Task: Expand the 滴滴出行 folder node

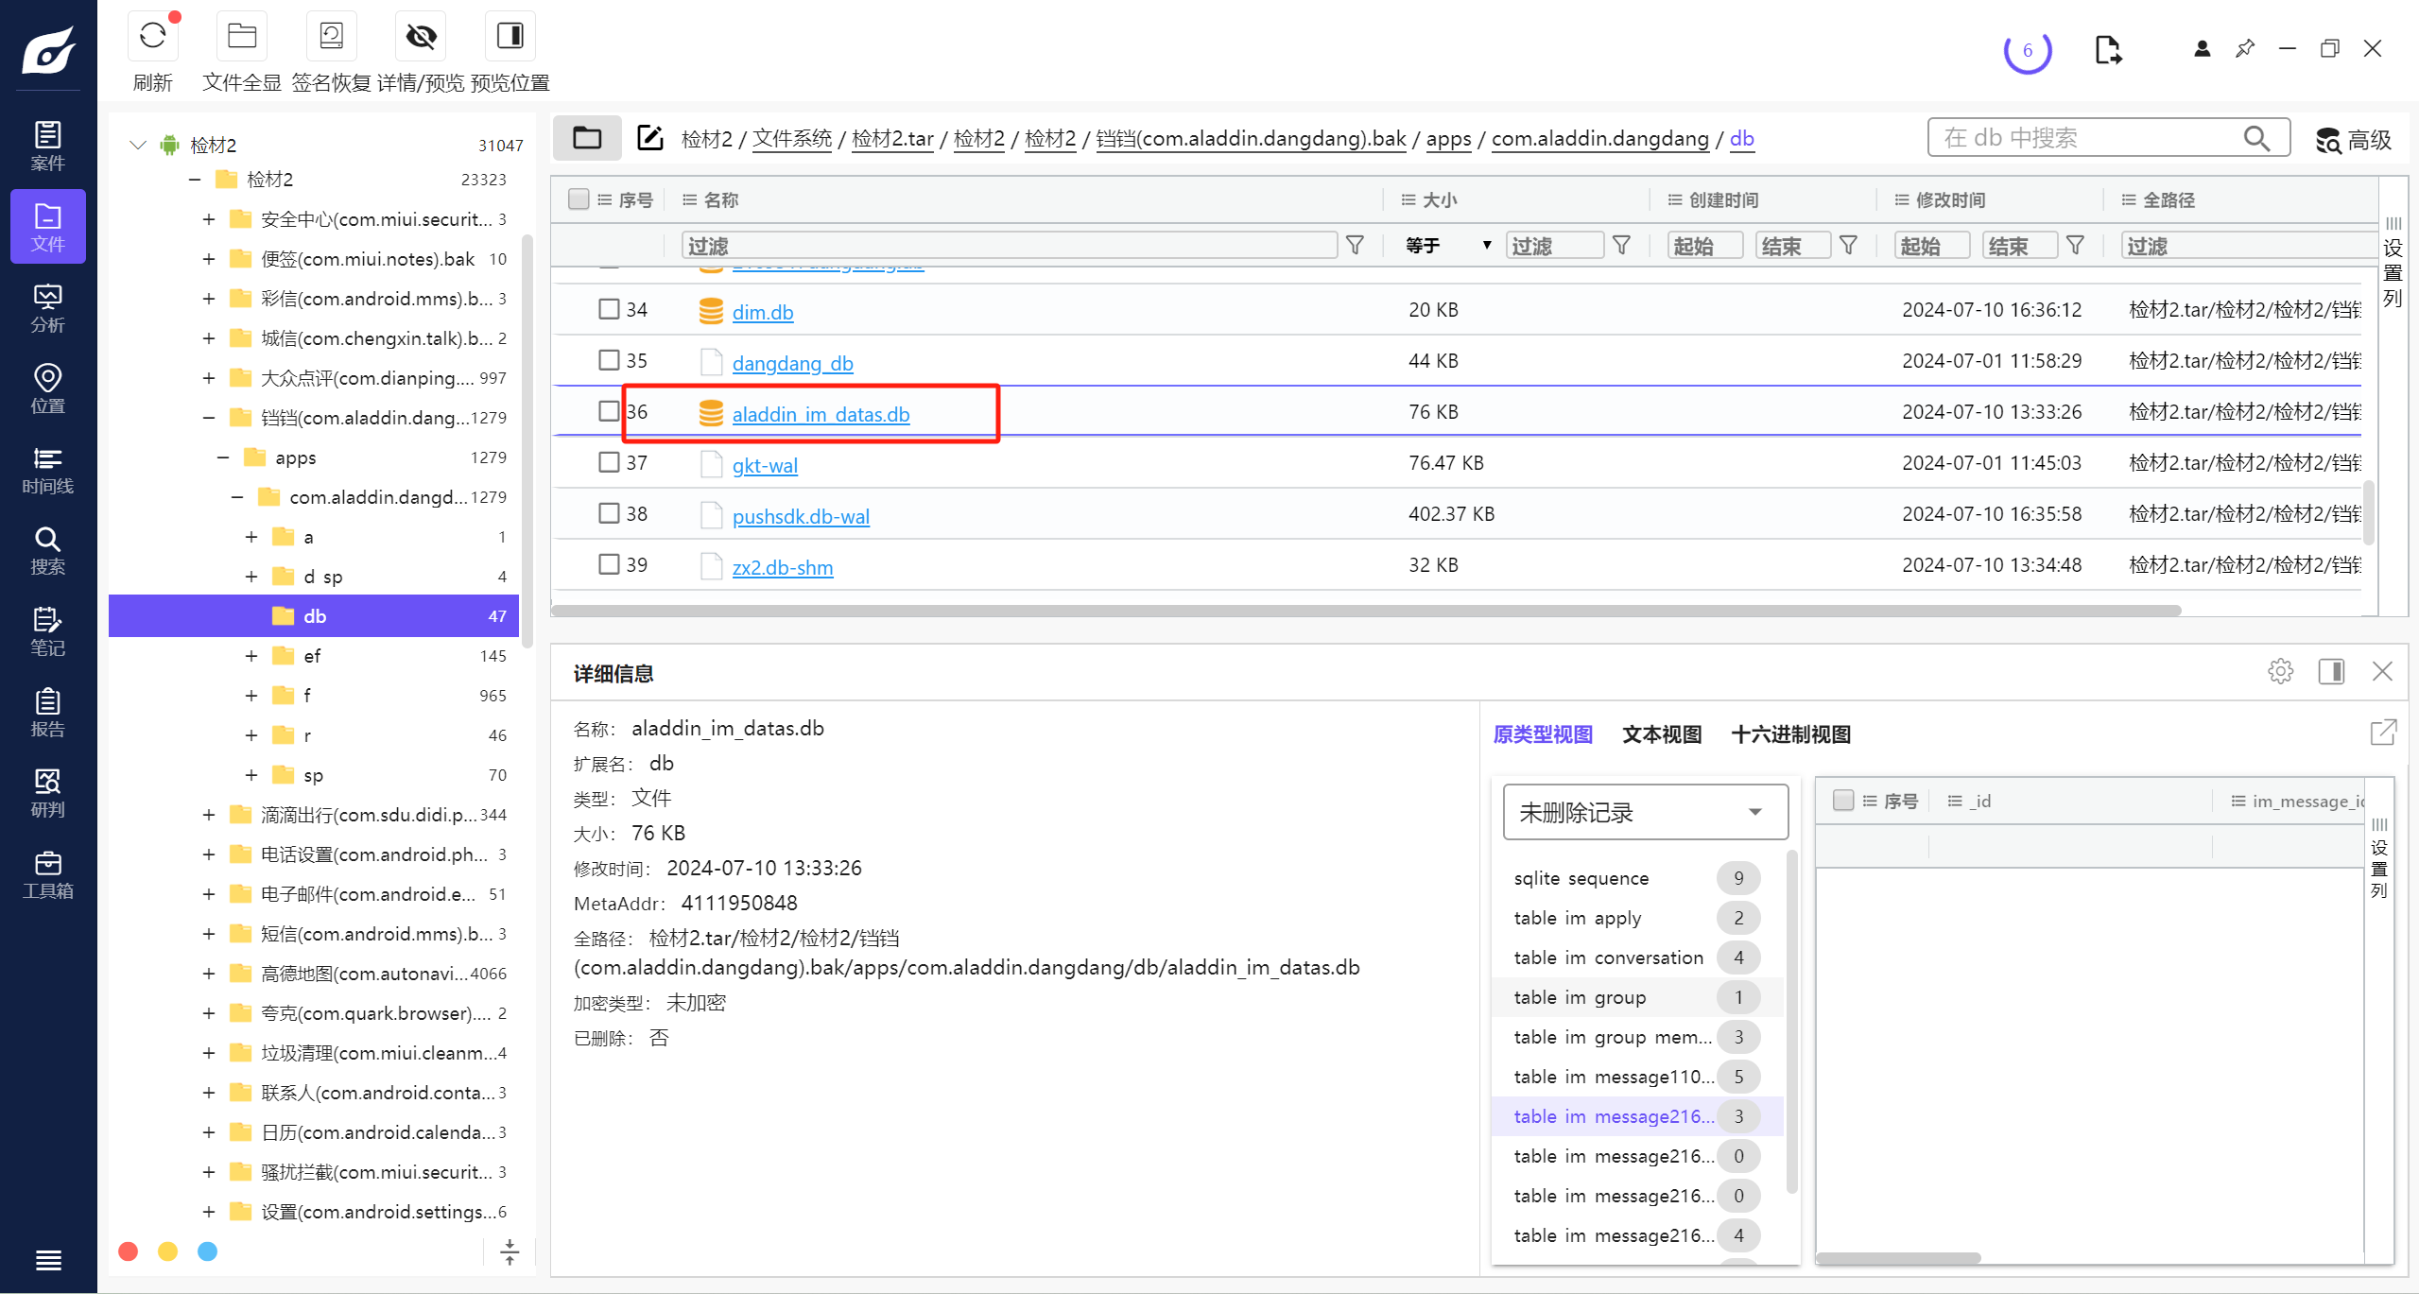Action: click(209, 815)
